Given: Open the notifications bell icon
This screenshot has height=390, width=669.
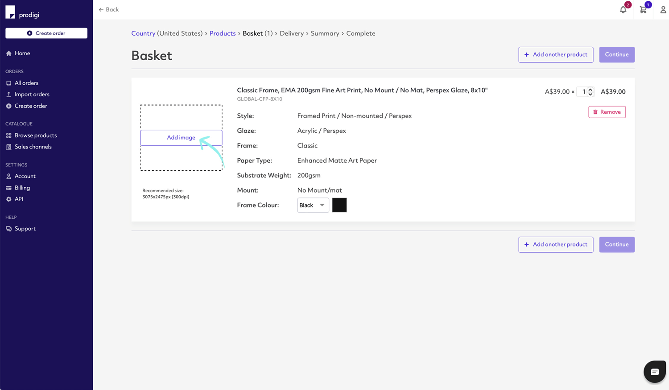Looking at the screenshot, I should click(623, 10).
